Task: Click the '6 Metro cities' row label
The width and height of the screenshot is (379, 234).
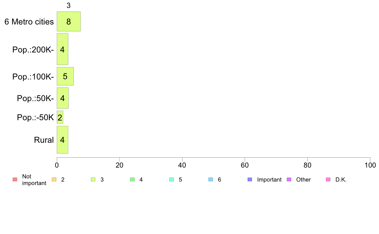Action: click(29, 22)
